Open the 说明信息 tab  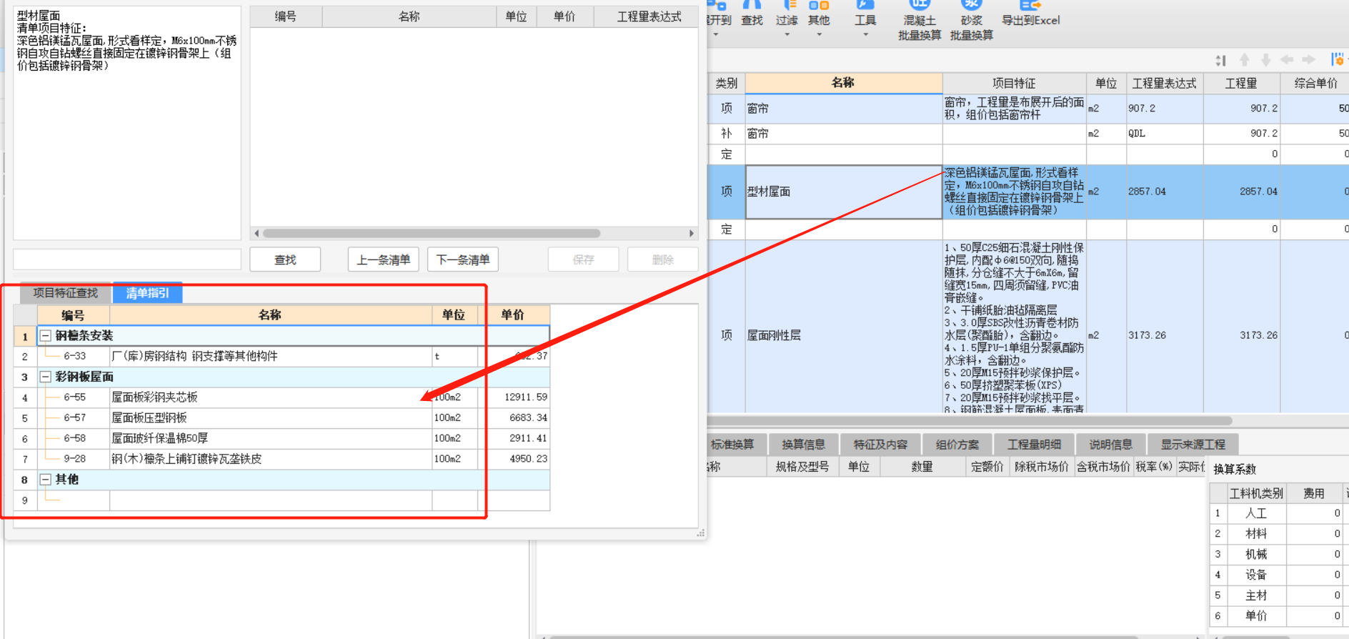click(x=1110, y=445)
